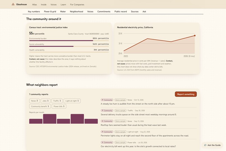
Task: Click Demo sample tag on Sep 28 report
Action: (120, 111)
